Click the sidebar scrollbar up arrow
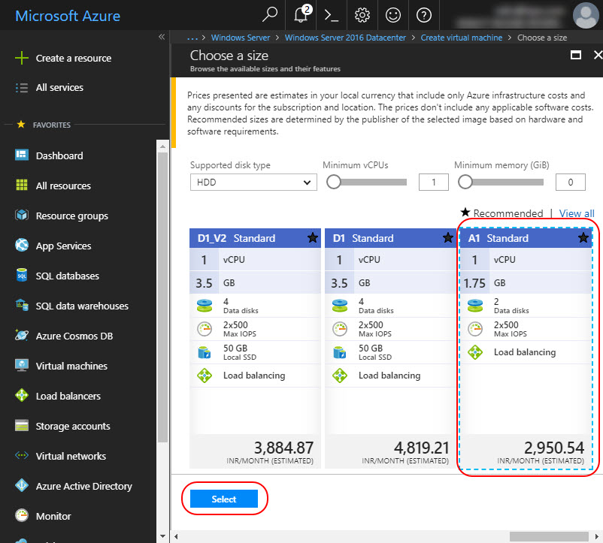This screenshot has height=543, width=603. [x=162, y=146]
